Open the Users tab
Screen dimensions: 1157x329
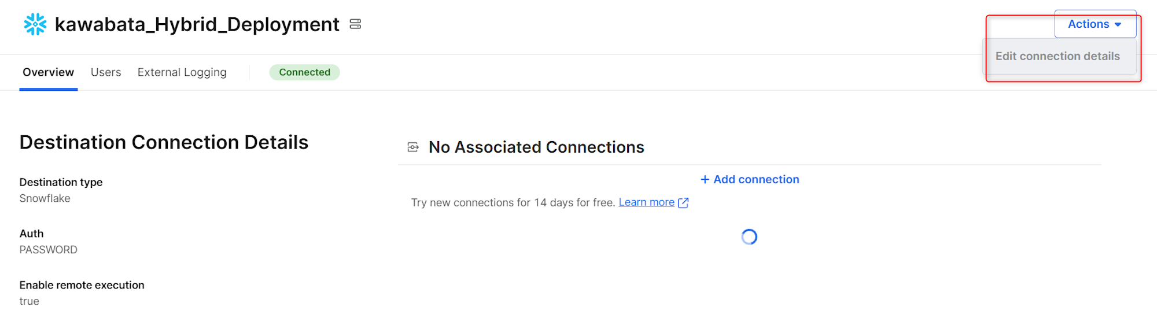pyautogui.click(x=106, y=72)
